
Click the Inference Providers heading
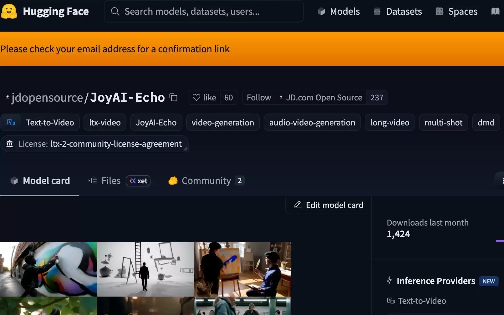coord(436,281)
